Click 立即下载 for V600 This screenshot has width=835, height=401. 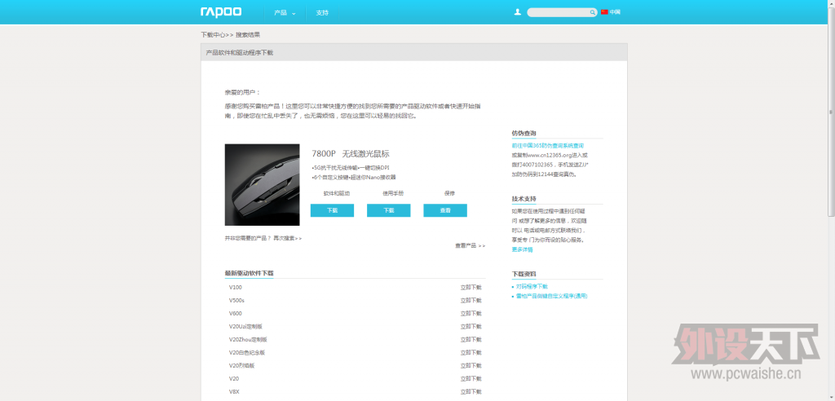(471, 313)
